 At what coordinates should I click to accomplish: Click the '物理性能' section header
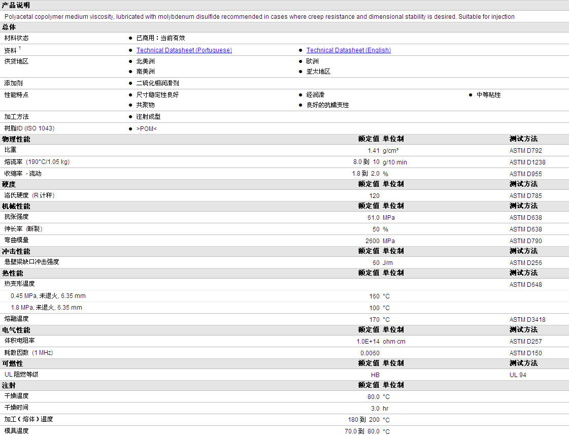coord(16,139)
